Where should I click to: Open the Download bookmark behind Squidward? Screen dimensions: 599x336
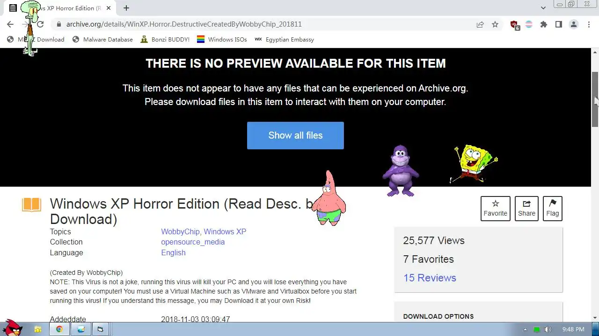(36, 40)
